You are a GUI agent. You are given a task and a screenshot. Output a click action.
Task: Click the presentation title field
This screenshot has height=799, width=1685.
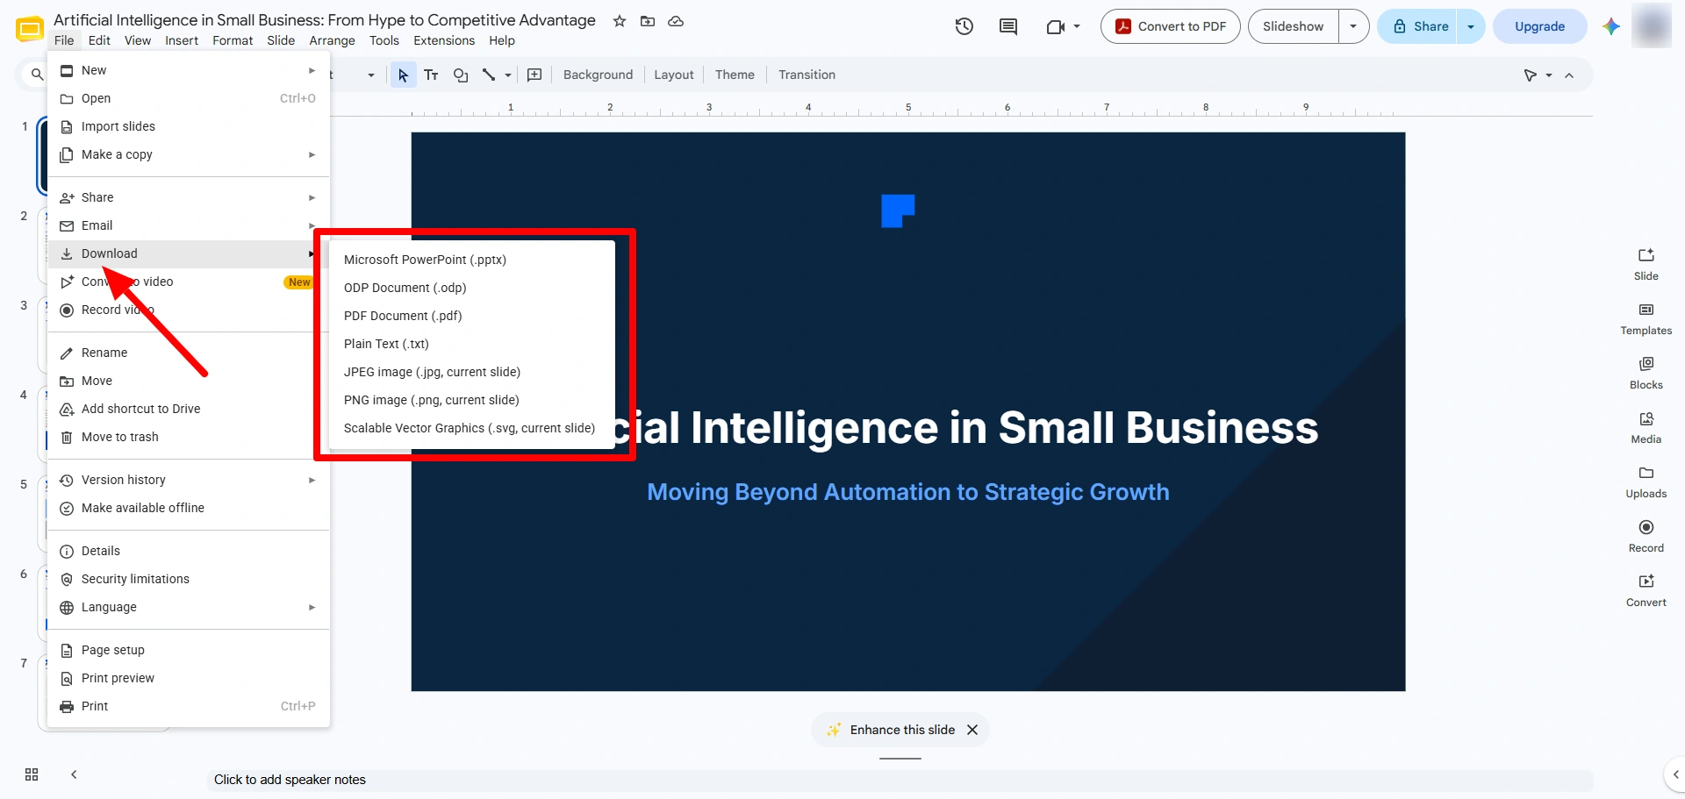tap(325, 20)
